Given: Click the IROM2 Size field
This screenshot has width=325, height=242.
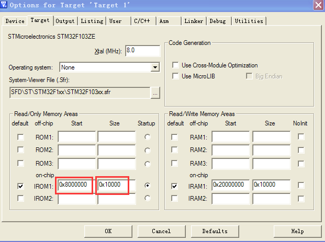Looking at the screenshot, I should click(x=117, y=199).
